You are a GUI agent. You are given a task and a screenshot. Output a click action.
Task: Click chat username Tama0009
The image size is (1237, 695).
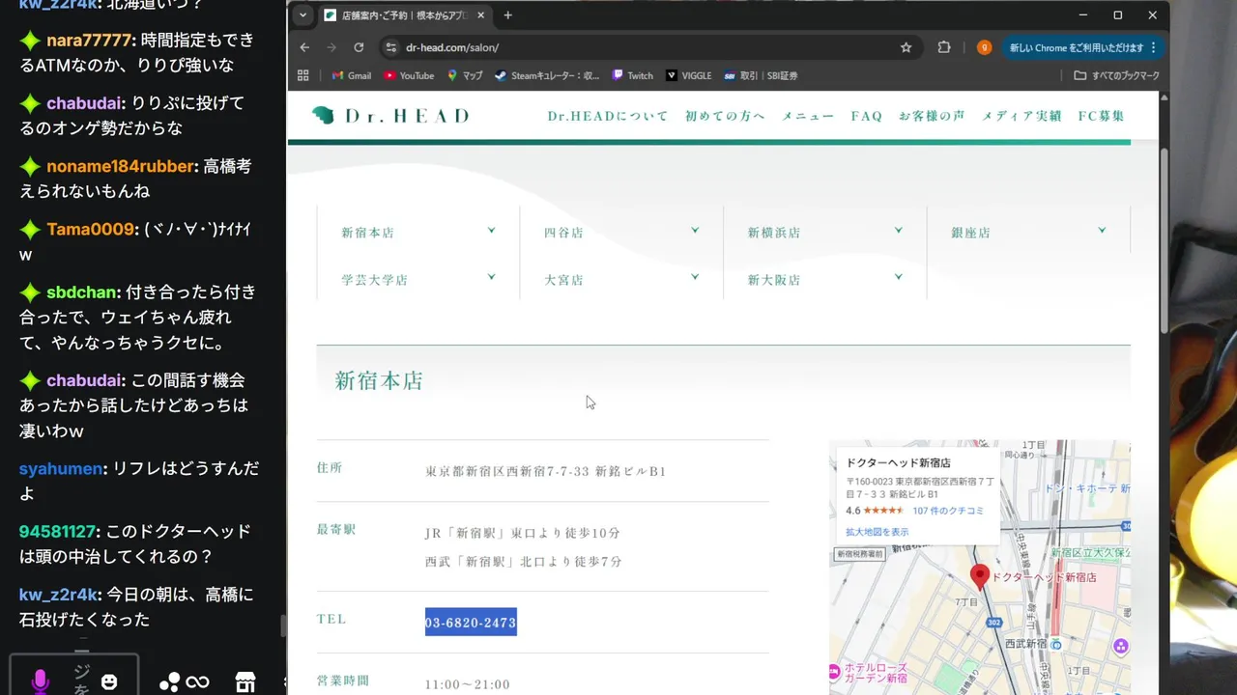pyautogui.click(x=92, y=229)
